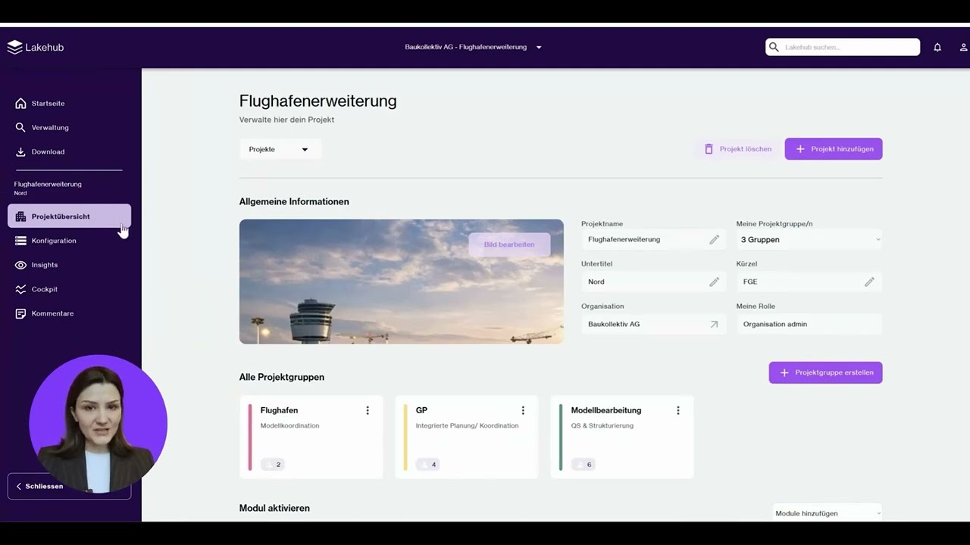Click the presenter video bubble

99,424
